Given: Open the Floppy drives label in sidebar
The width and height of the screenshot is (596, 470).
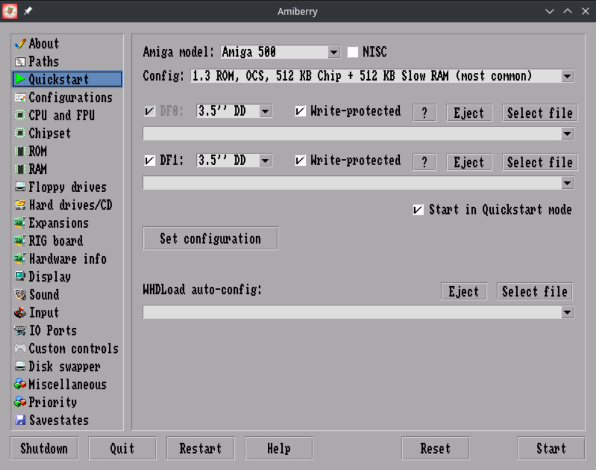Looking at the screenshot, I should 68,187.
